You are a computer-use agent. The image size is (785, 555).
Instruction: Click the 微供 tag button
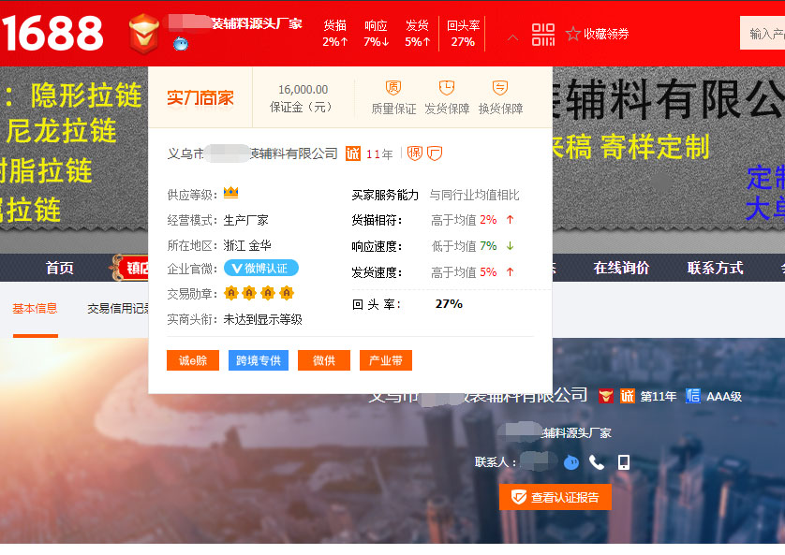pyautogui.click(x=324, y=360)
